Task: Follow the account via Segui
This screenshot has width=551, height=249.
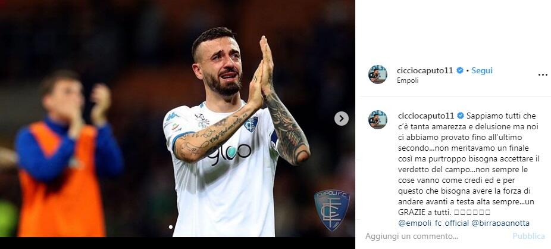Action: coord(482,70)
